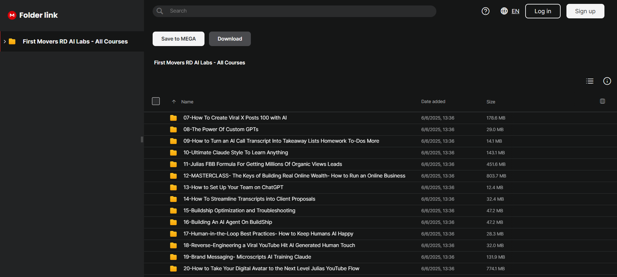Image resolution: width=617 pixels, height=277 pixels.
Task: Click the sort arrow next to Name
Action: tap(174, 102)
